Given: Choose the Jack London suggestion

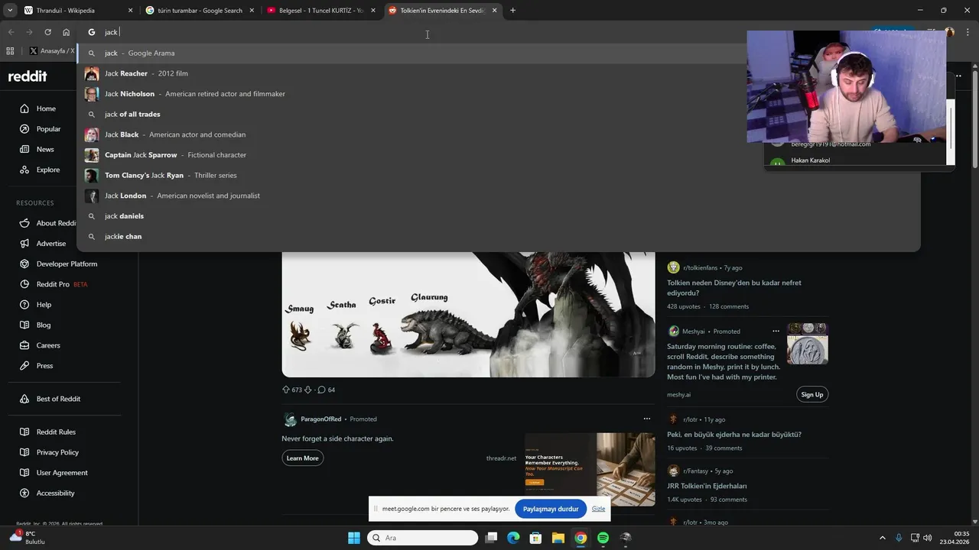Looking at the screenshot, I should click(x=498, y=196).
